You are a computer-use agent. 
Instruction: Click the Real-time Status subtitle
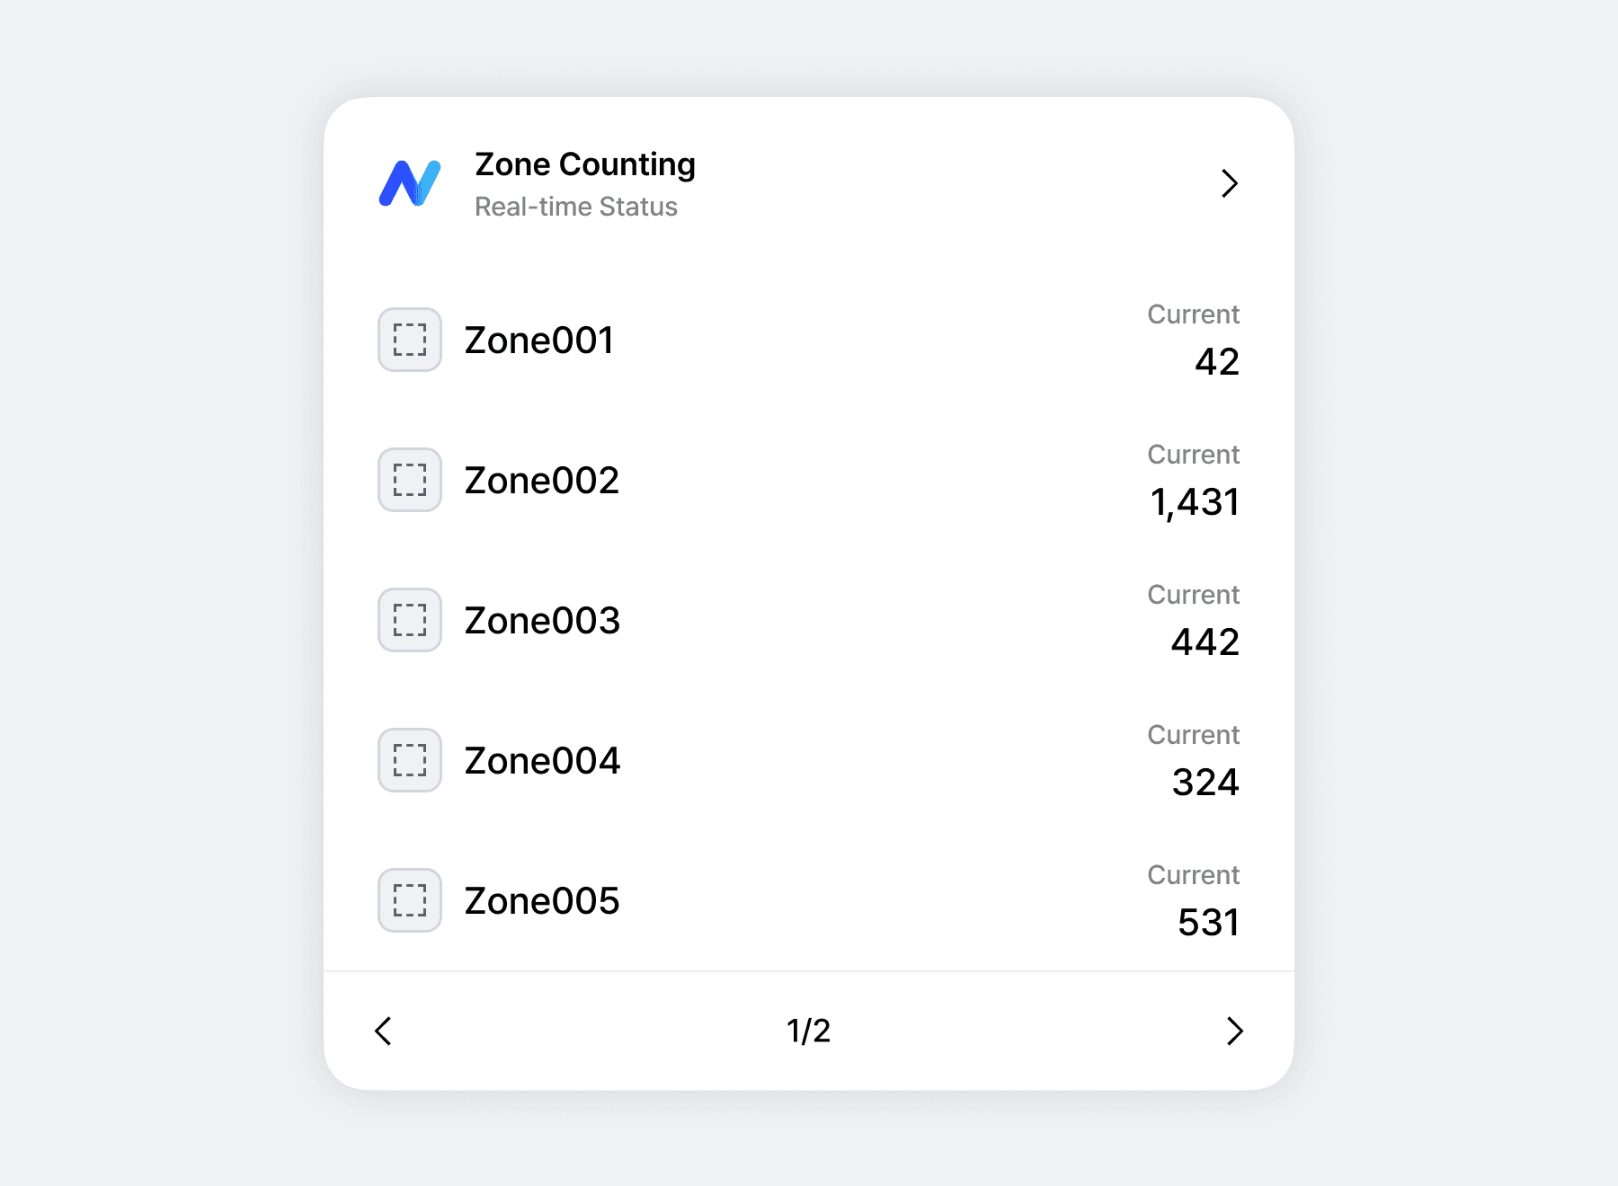(x=575, y=207)
